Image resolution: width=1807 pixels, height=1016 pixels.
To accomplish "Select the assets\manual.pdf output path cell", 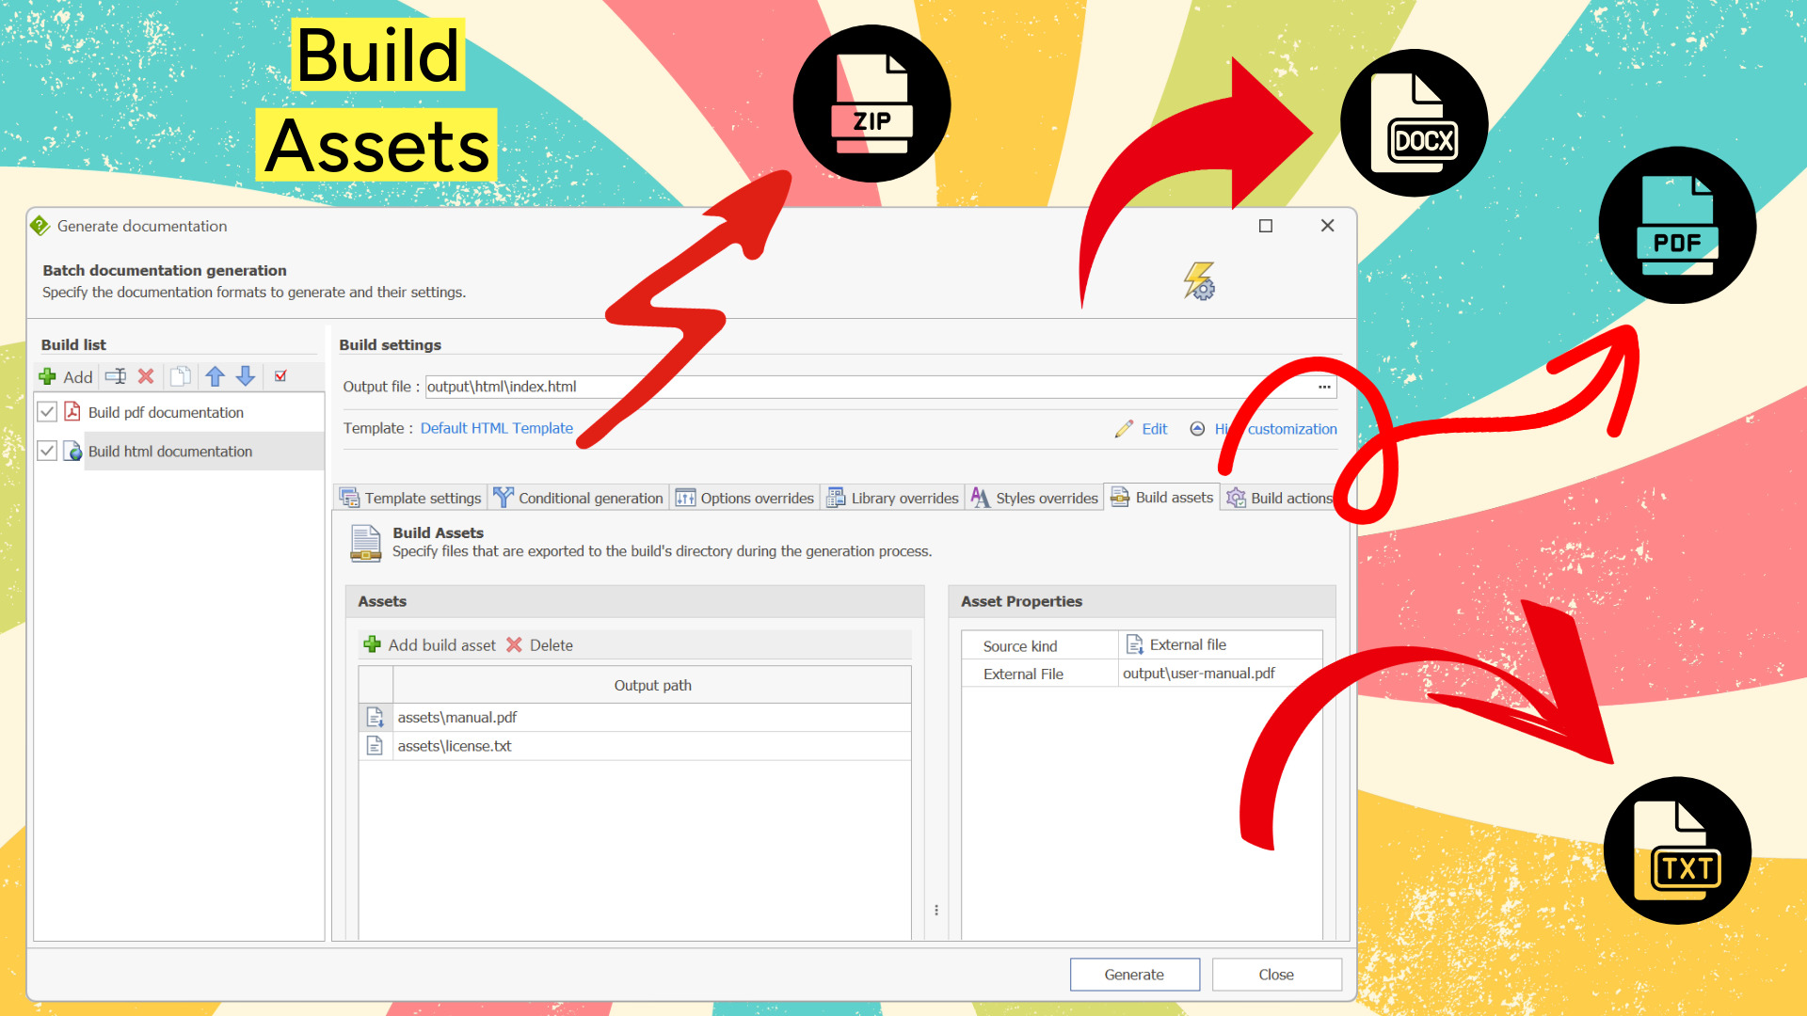I will coord(652,717).
